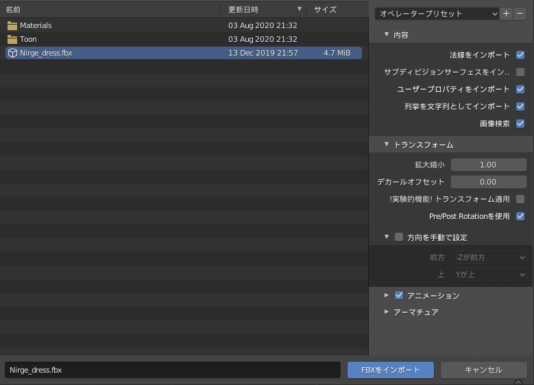The image size is (534, 385).
Task: Toggle 列挙を文字列としてインポート checkbox
Action: click(520, 106)
